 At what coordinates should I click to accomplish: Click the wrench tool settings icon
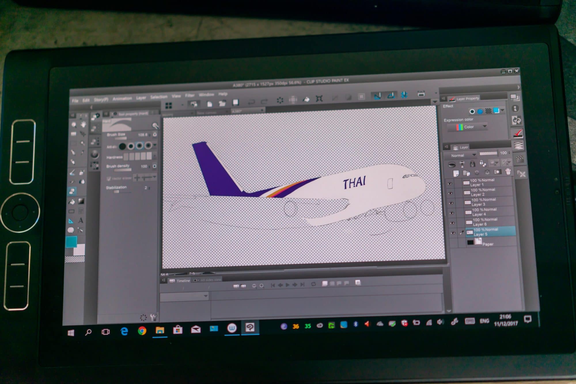pyautogui.click(x=154, y=317)
